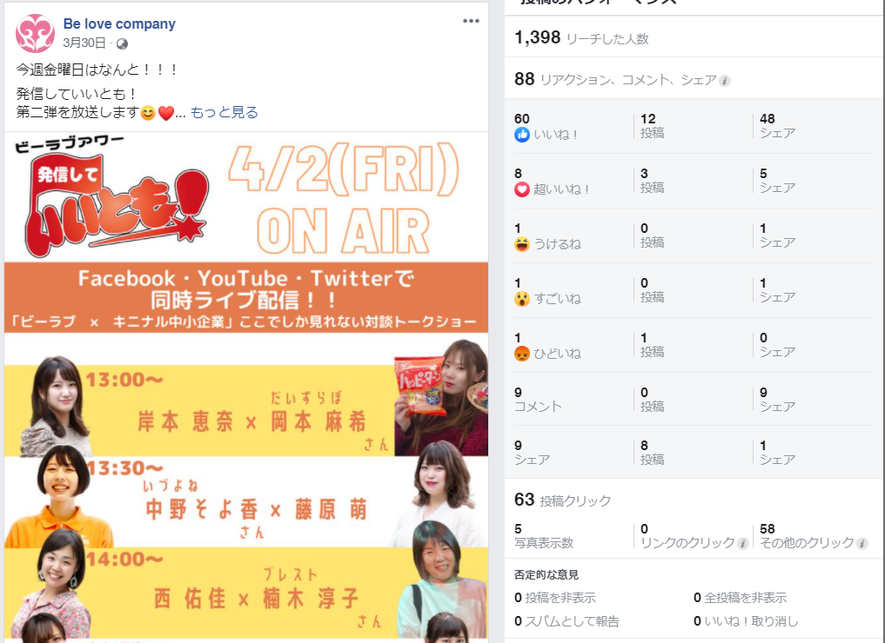This screenshot has width=885, height=643.
Task: Click the angry ひどいね reaction icon
Action: [x=522, y=354]
